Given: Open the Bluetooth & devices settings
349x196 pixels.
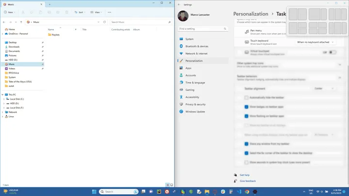Looking at the screenshot, I should (x=196, y=46).
